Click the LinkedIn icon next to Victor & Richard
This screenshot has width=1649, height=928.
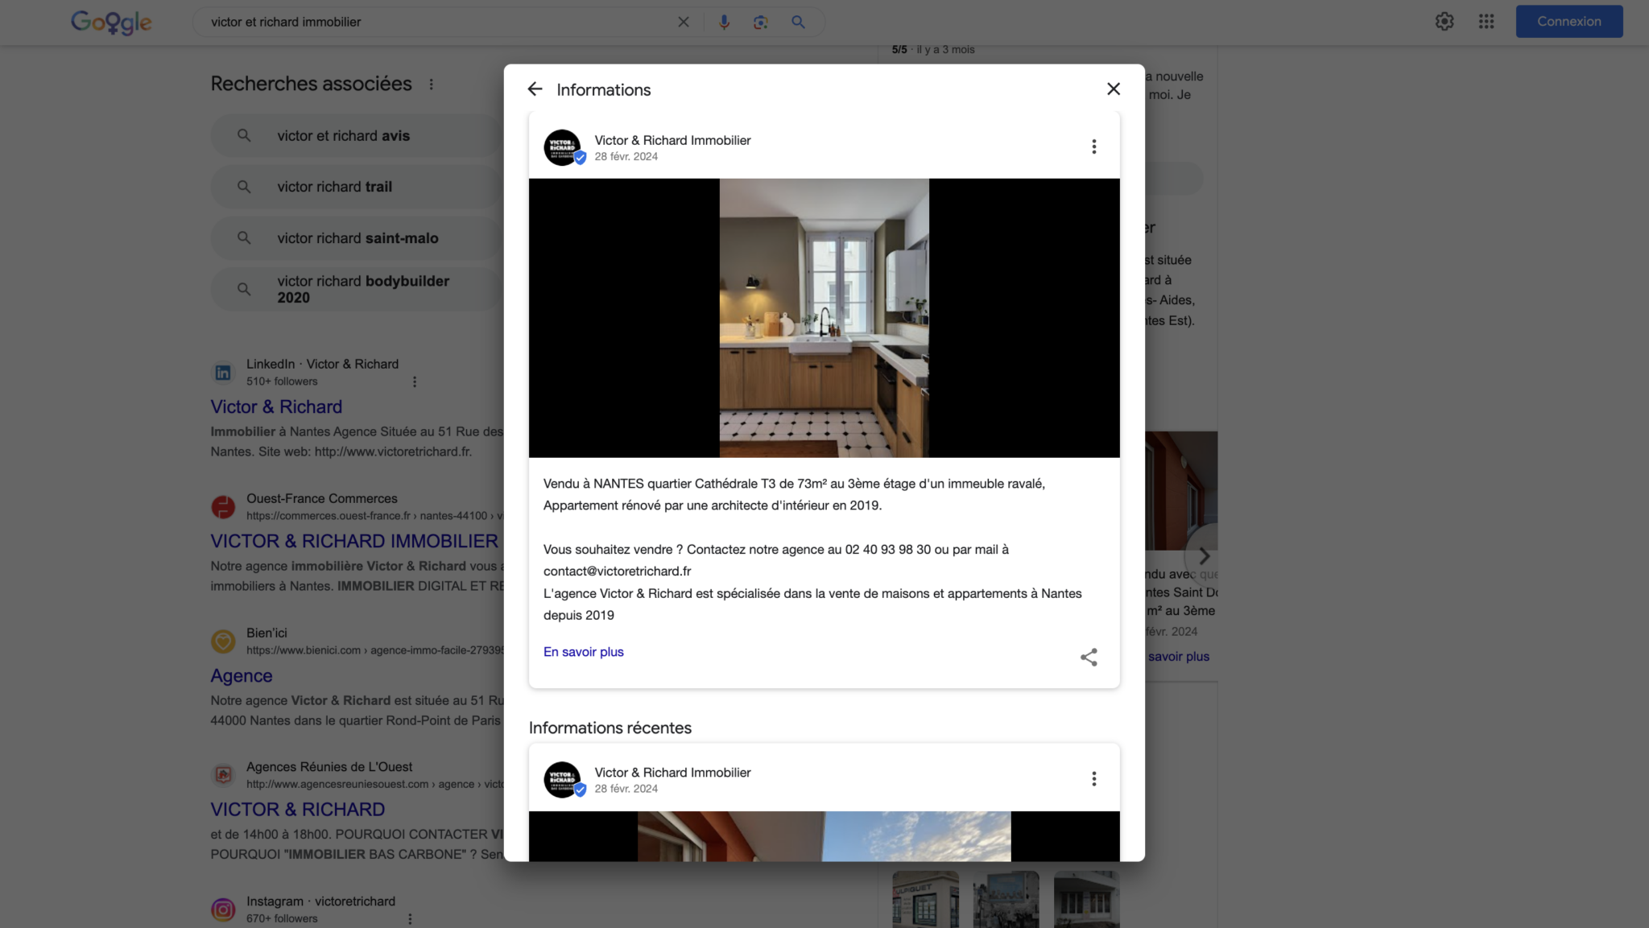[222, 372]
